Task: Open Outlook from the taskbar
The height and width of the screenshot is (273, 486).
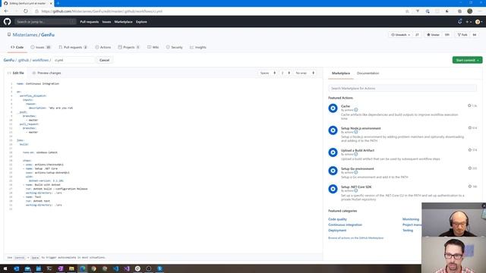Action: [17, 268]
